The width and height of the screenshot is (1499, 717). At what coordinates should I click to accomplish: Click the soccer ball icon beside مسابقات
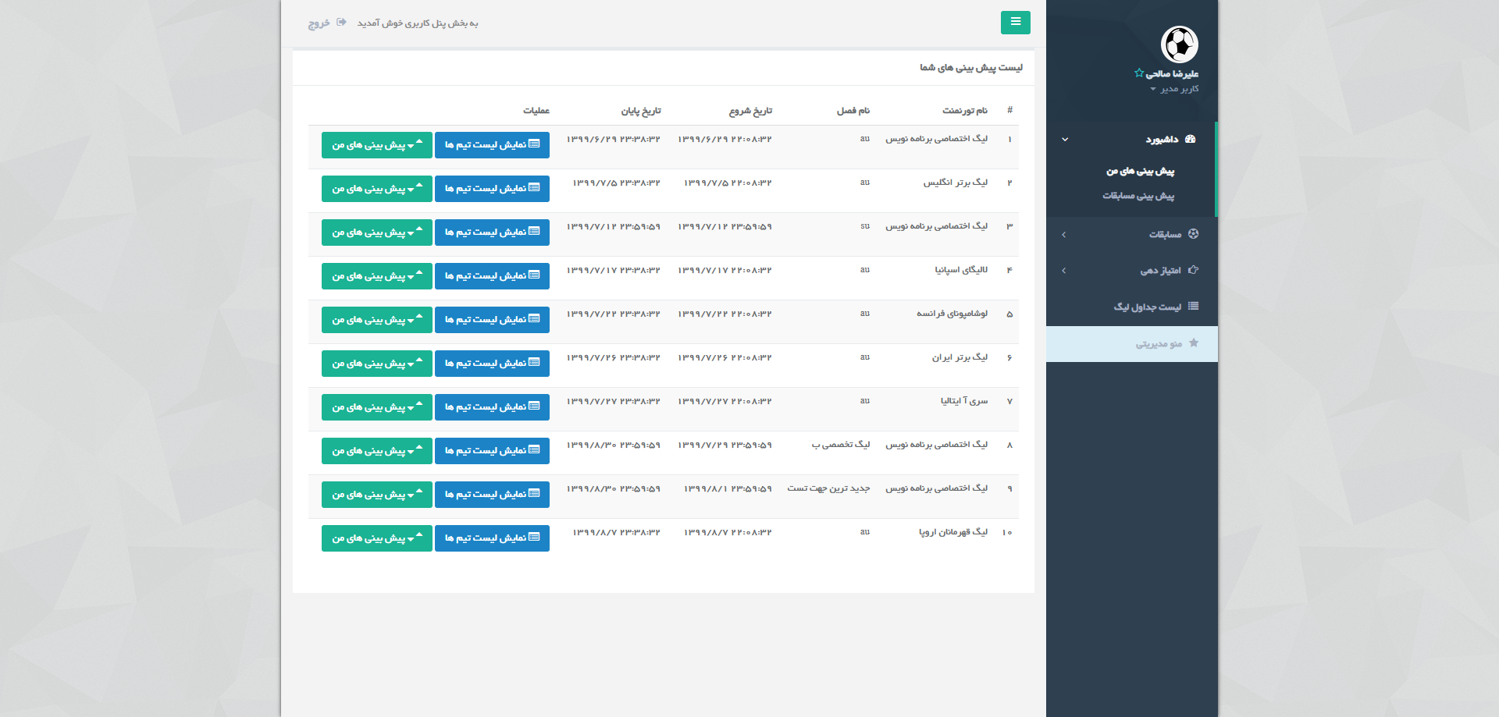(1193, 234)
